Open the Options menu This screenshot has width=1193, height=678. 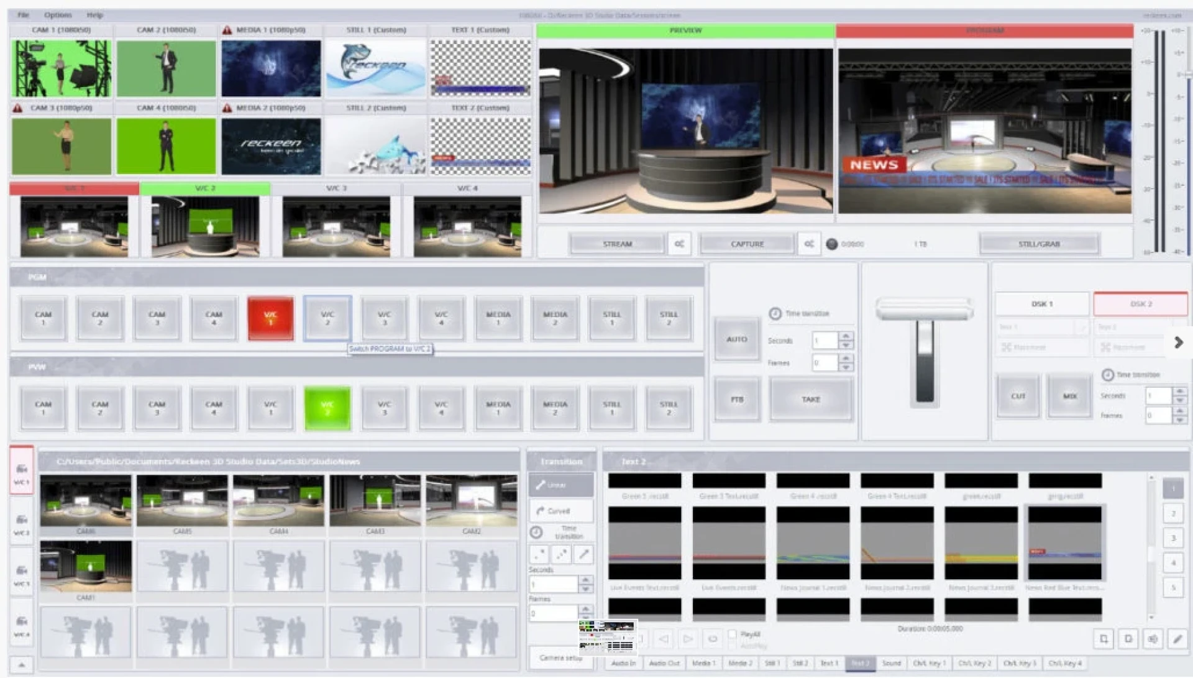click(x=58, y=14)
